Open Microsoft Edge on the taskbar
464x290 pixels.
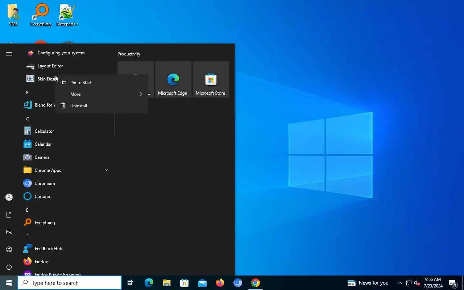point(149,283)
